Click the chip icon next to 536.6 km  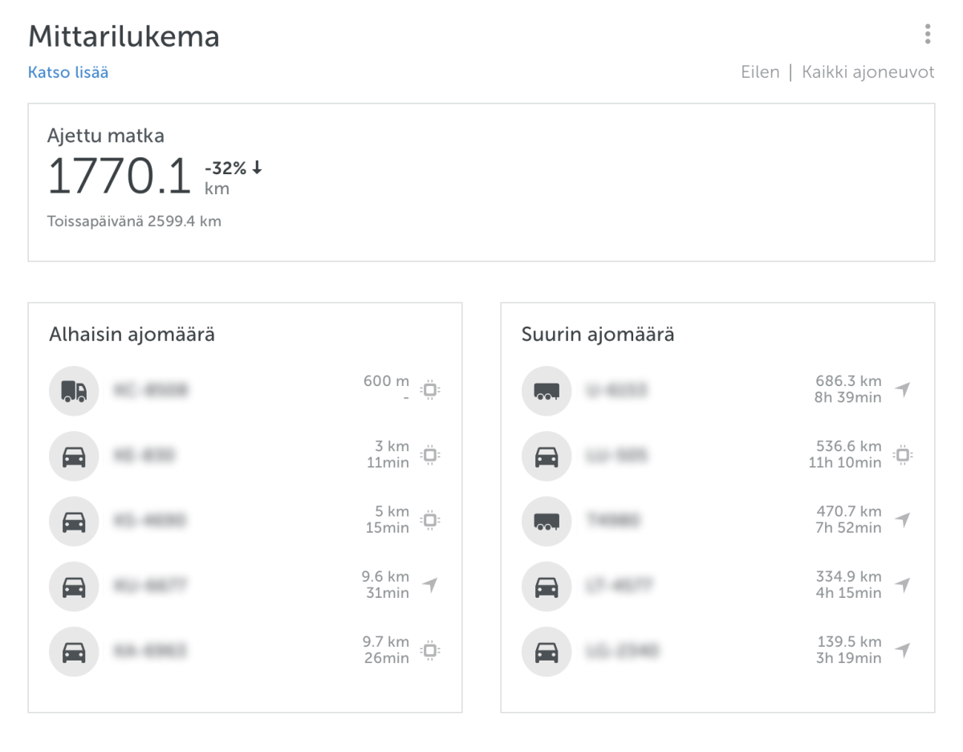click(x=903, y=455)
